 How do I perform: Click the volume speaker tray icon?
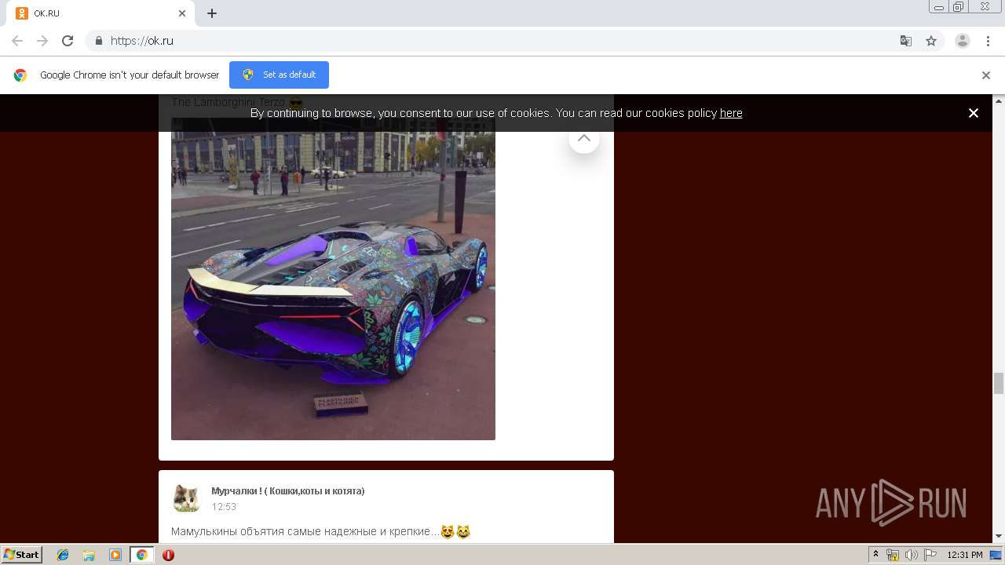[x=912, y=555]
